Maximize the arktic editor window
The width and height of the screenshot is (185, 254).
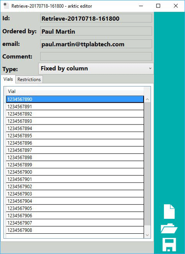tap(158, 6)
